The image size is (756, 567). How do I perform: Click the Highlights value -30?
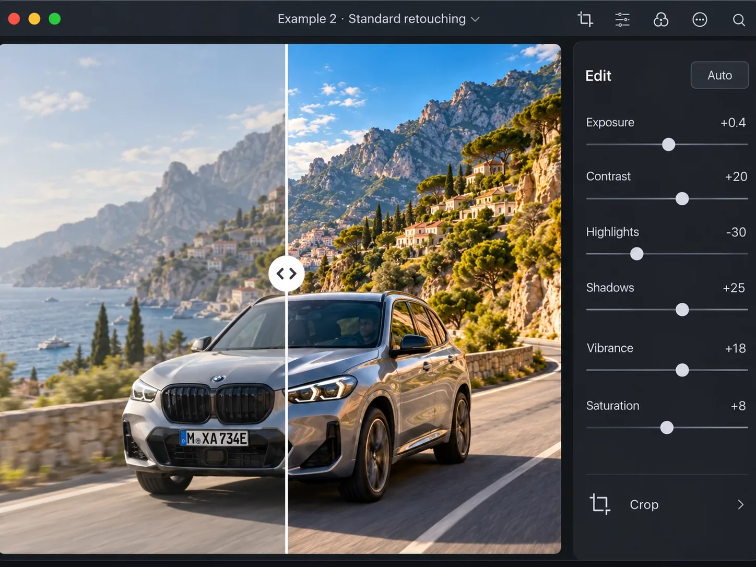736,232
